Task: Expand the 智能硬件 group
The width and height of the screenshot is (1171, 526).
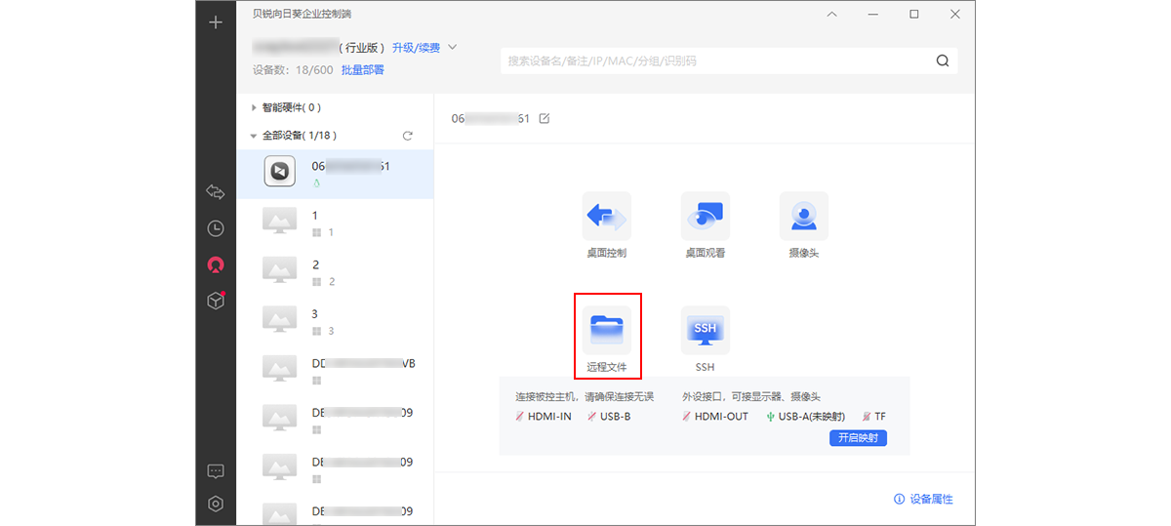Action: tap(255, 107)
